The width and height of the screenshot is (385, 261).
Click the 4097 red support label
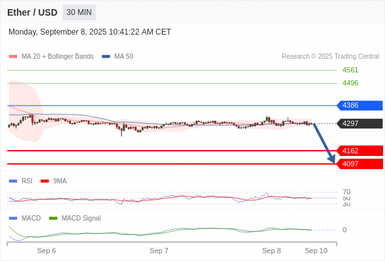coord(360,164)
